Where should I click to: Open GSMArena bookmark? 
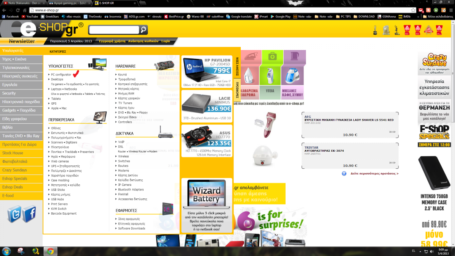(386, 17)
